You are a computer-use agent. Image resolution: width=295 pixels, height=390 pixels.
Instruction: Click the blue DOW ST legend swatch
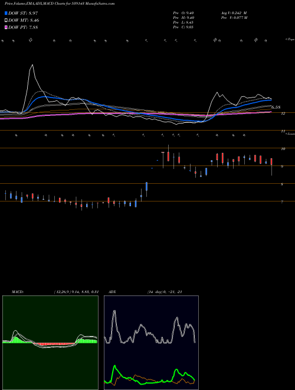[6, 13]
